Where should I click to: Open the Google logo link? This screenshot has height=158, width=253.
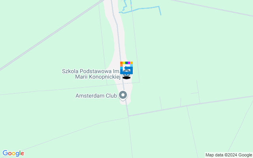pyautogui.click(x=13, y=153)
